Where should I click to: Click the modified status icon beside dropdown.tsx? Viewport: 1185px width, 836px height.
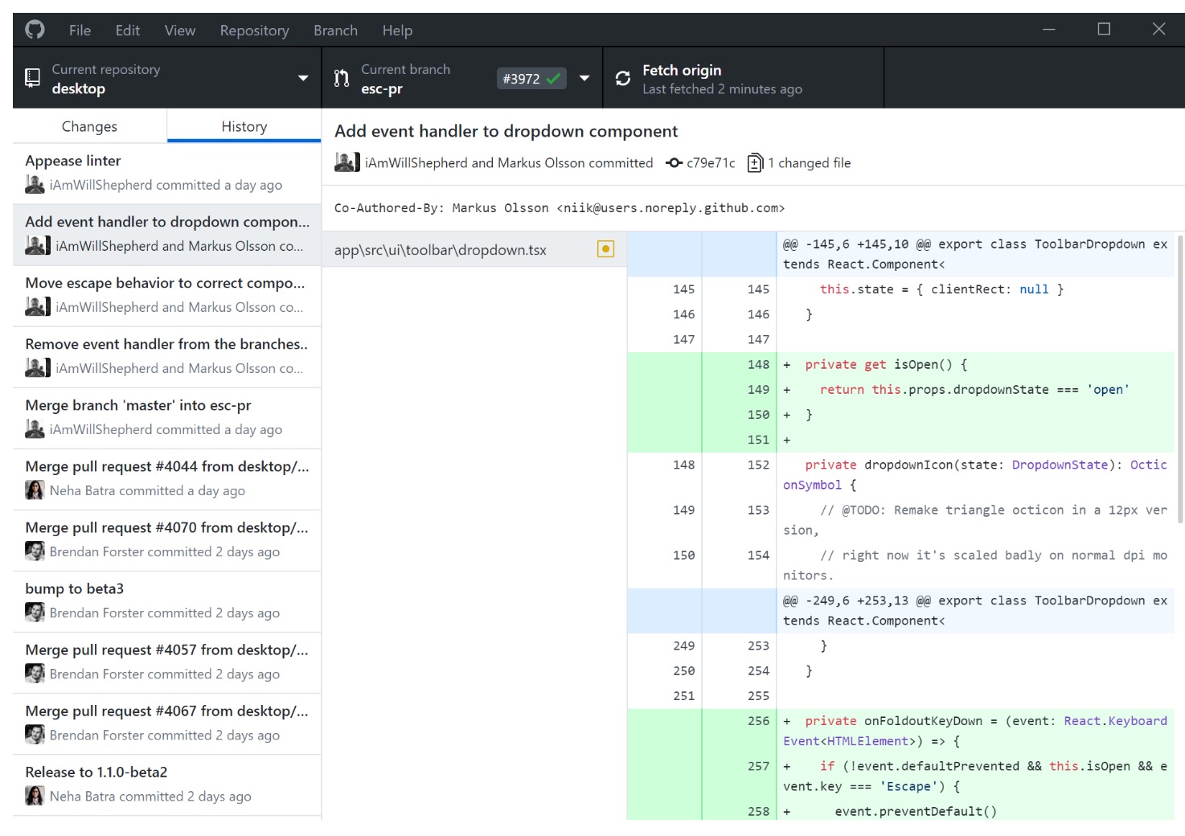tap(606, 249)
